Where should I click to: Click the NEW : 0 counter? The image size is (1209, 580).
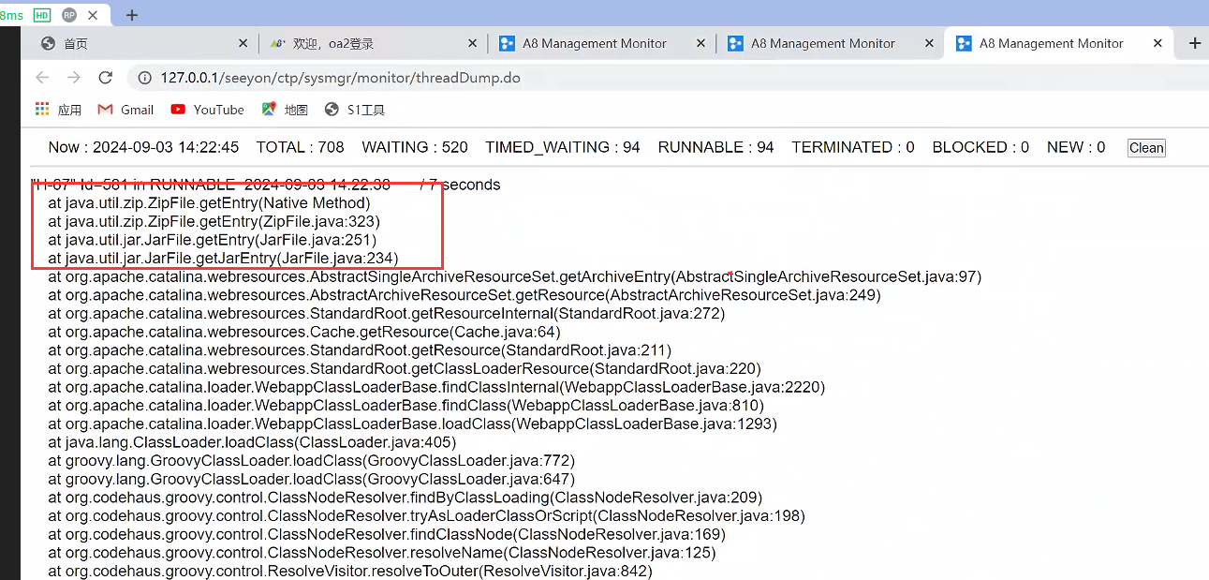coord(1076,147)
